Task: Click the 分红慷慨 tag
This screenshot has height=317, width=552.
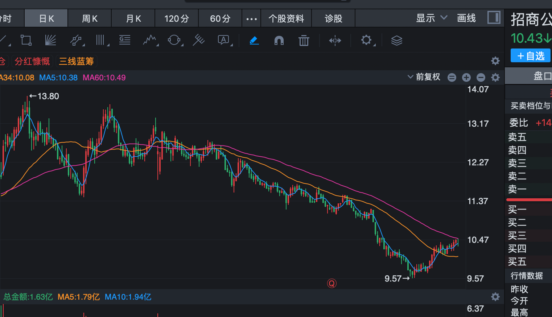Action: (x=32, y=62)
